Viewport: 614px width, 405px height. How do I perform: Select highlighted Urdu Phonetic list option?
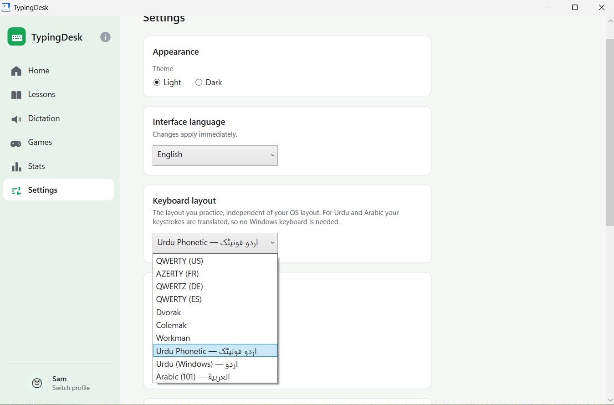click(215, 351)
